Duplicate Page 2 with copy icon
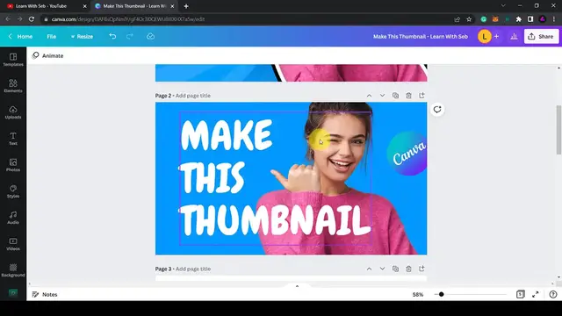This screenshot has height=316, width=562. 395,96
